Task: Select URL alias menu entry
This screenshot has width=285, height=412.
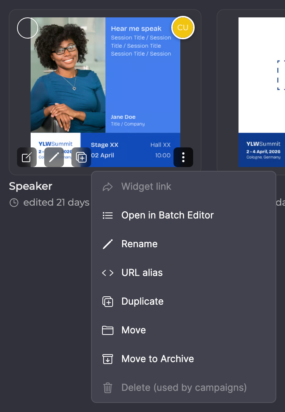Action: point(184,273)
